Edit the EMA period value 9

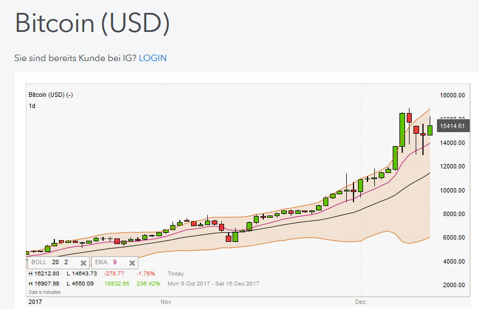pyautogui.click(x=115, y=263)
